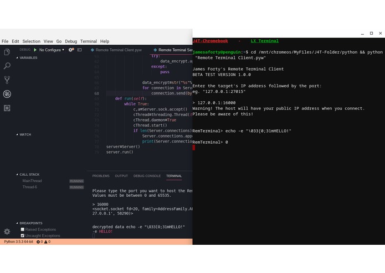The image size is (385, 273).
Task: Click J4T-Chromebook title in LX Terminal window
Action: pyautogui.click(x=211, y=41)
